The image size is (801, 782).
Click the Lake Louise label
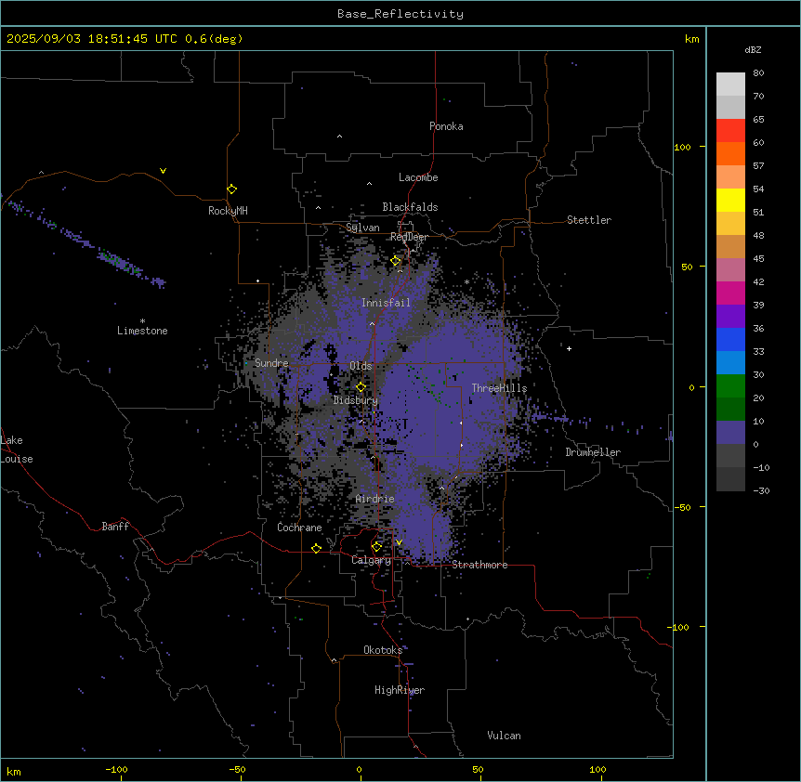(16, 450)
